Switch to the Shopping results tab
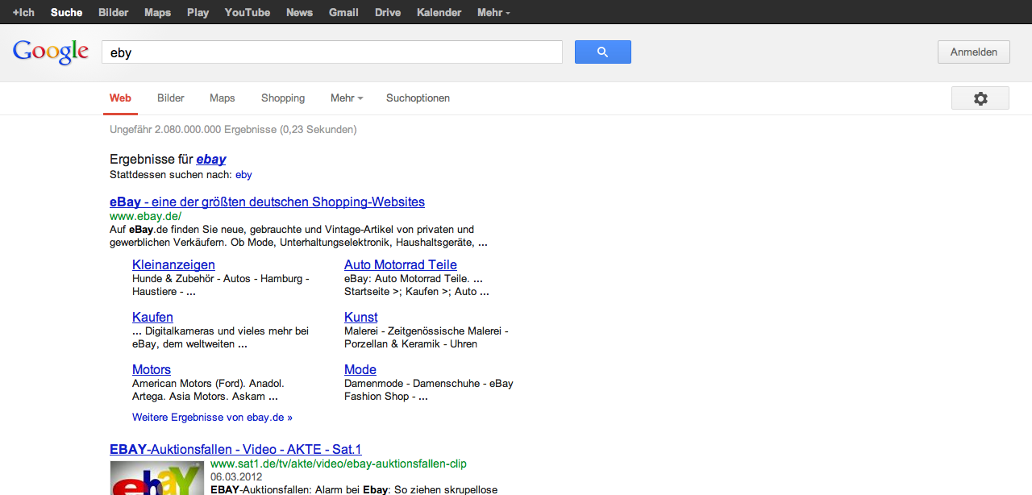 [283, 98]
